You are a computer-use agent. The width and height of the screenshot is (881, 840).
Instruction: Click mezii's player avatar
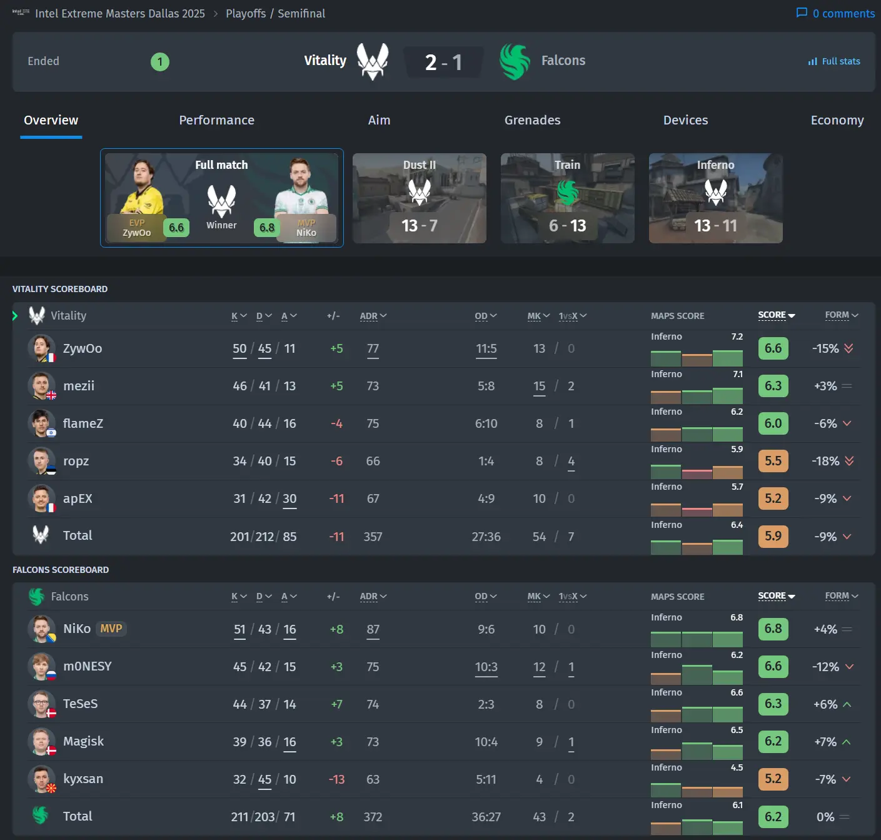41,386
